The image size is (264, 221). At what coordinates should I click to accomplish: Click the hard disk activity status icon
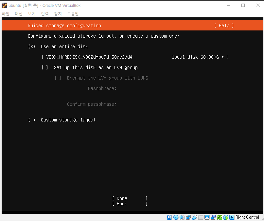[x=169, y=217]
